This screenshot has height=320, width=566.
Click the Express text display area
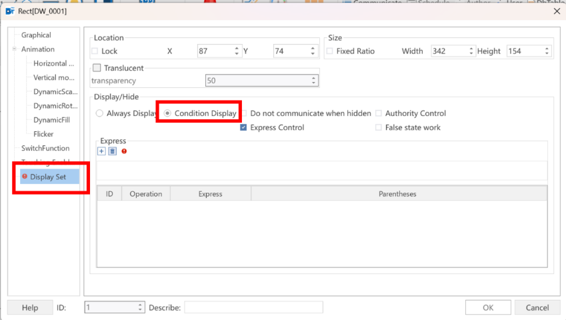[x=322, y=170]
